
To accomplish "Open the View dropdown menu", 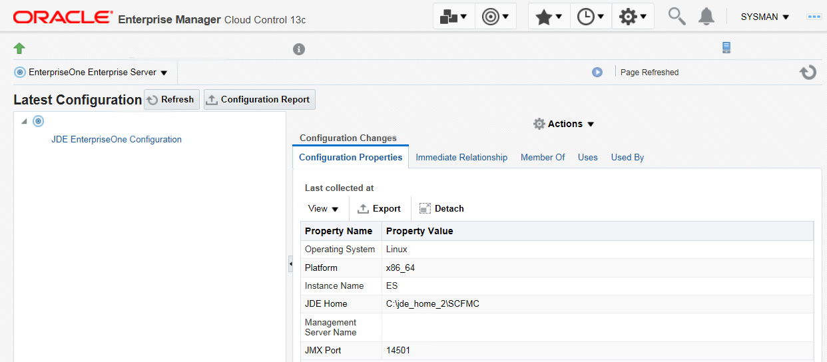I will (x=324, y=209).
